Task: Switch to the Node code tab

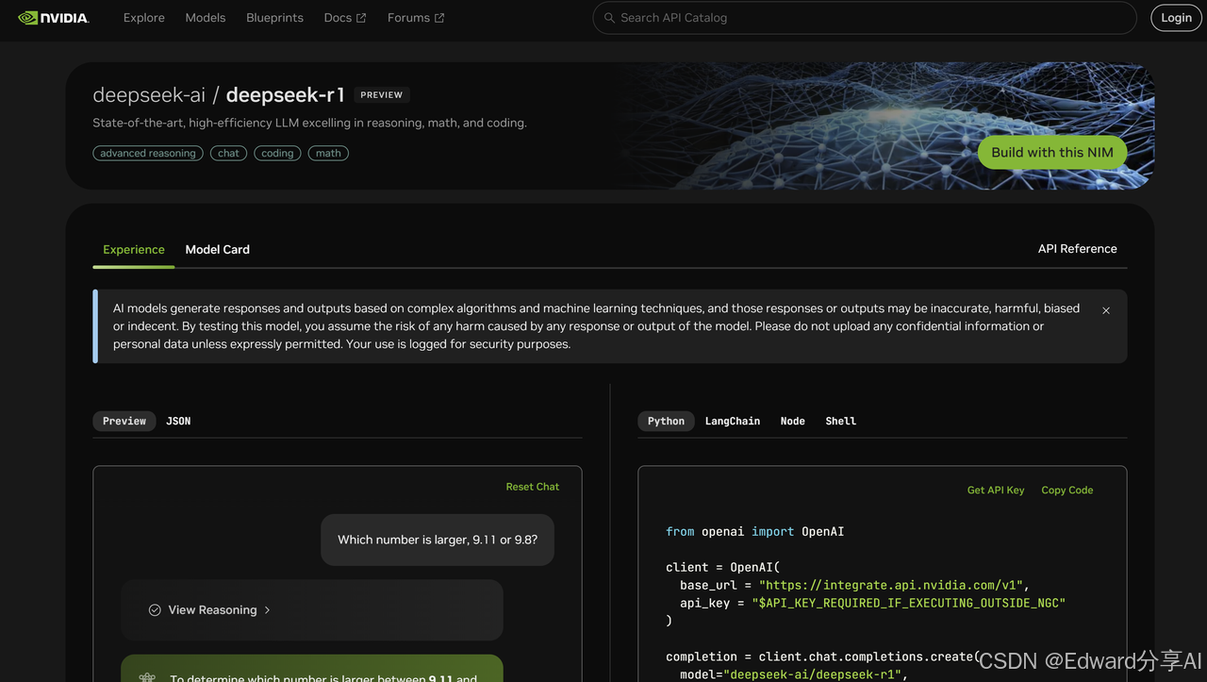Action: (793, 422)
